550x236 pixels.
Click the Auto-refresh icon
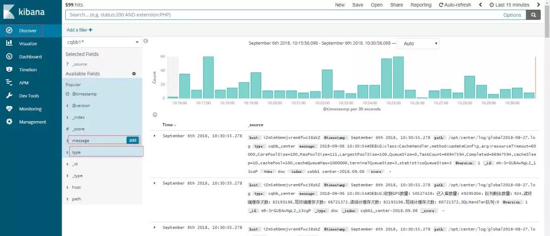tap(441, 5)
